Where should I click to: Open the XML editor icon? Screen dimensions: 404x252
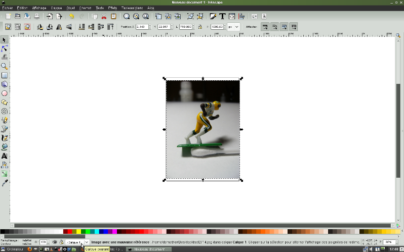tap(232, 16)
